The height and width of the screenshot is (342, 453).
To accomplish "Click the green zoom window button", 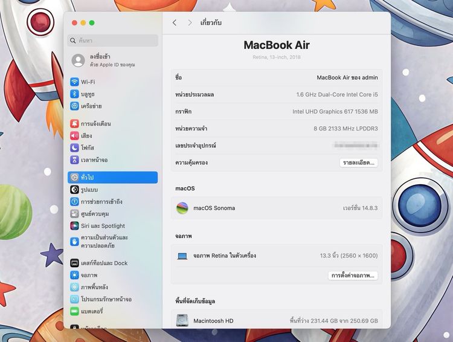I will point(92,23).
